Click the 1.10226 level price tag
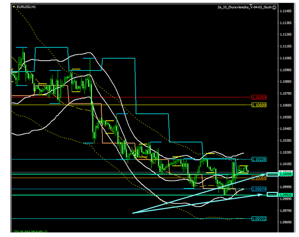 tap(259, 159)
